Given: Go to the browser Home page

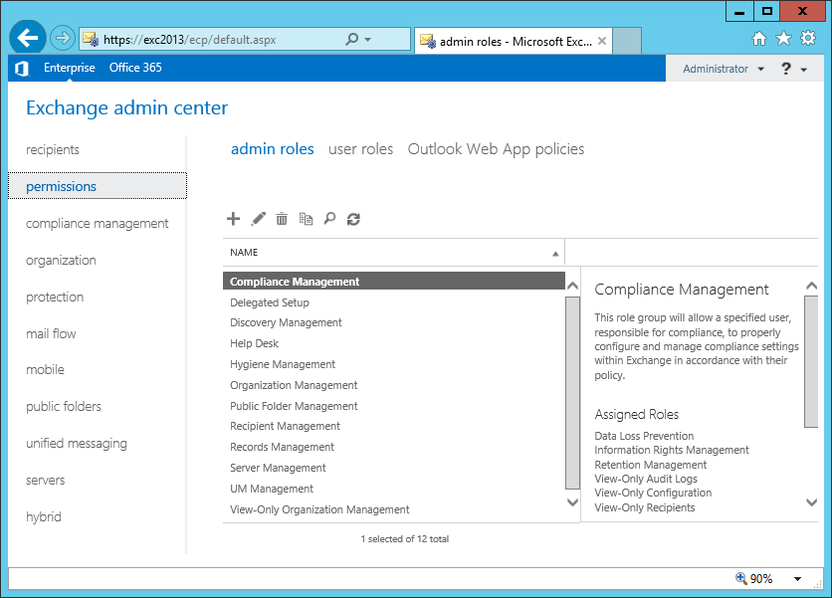Looking at the screenshot, I should 759,38.
